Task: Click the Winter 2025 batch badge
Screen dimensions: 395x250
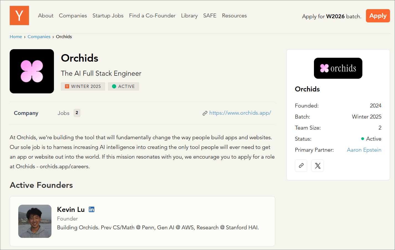Action: [x=83, y=86]
